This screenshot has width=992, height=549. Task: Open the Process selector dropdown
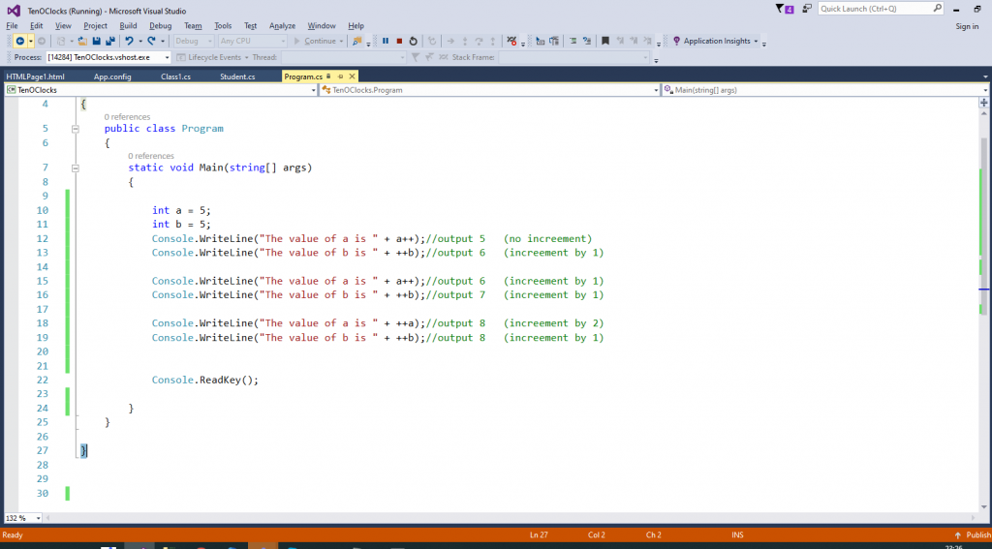pos(167,57)
